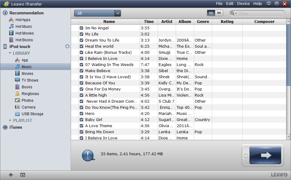This screenshot has height=180, width=291.
Task: Open the iTunes section icon
Action: click(5, 127)
